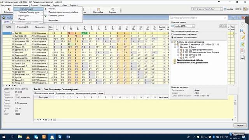The height and width of the screenshot is (140, 249).
Task: Click the pencil edit icon in side toolbar
Action: (243, 38)
